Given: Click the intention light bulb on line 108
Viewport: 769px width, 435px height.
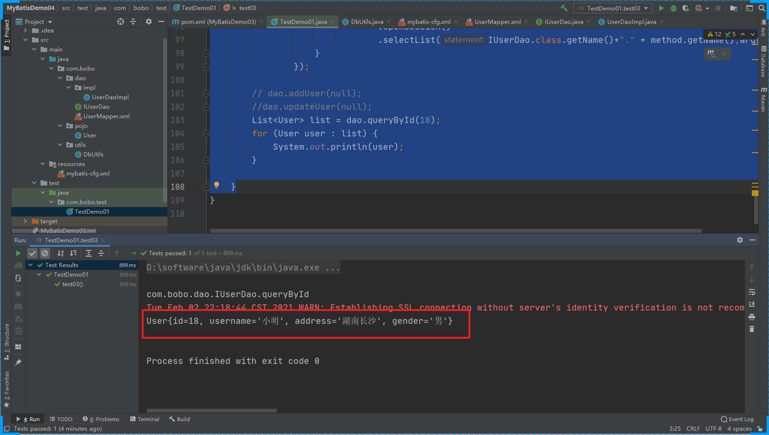Looking at the screenshot, I should click(x=217, y=186).
